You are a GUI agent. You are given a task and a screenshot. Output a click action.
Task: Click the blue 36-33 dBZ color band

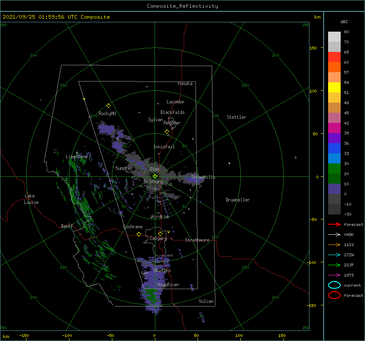point(334,148)
